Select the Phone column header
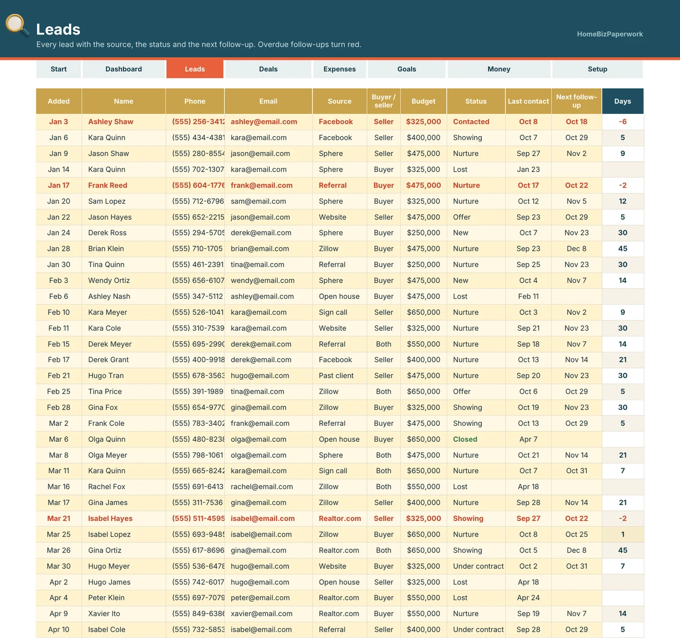This screenshot has width=680, height=638. pyautogui.click(x=195, y=101)
